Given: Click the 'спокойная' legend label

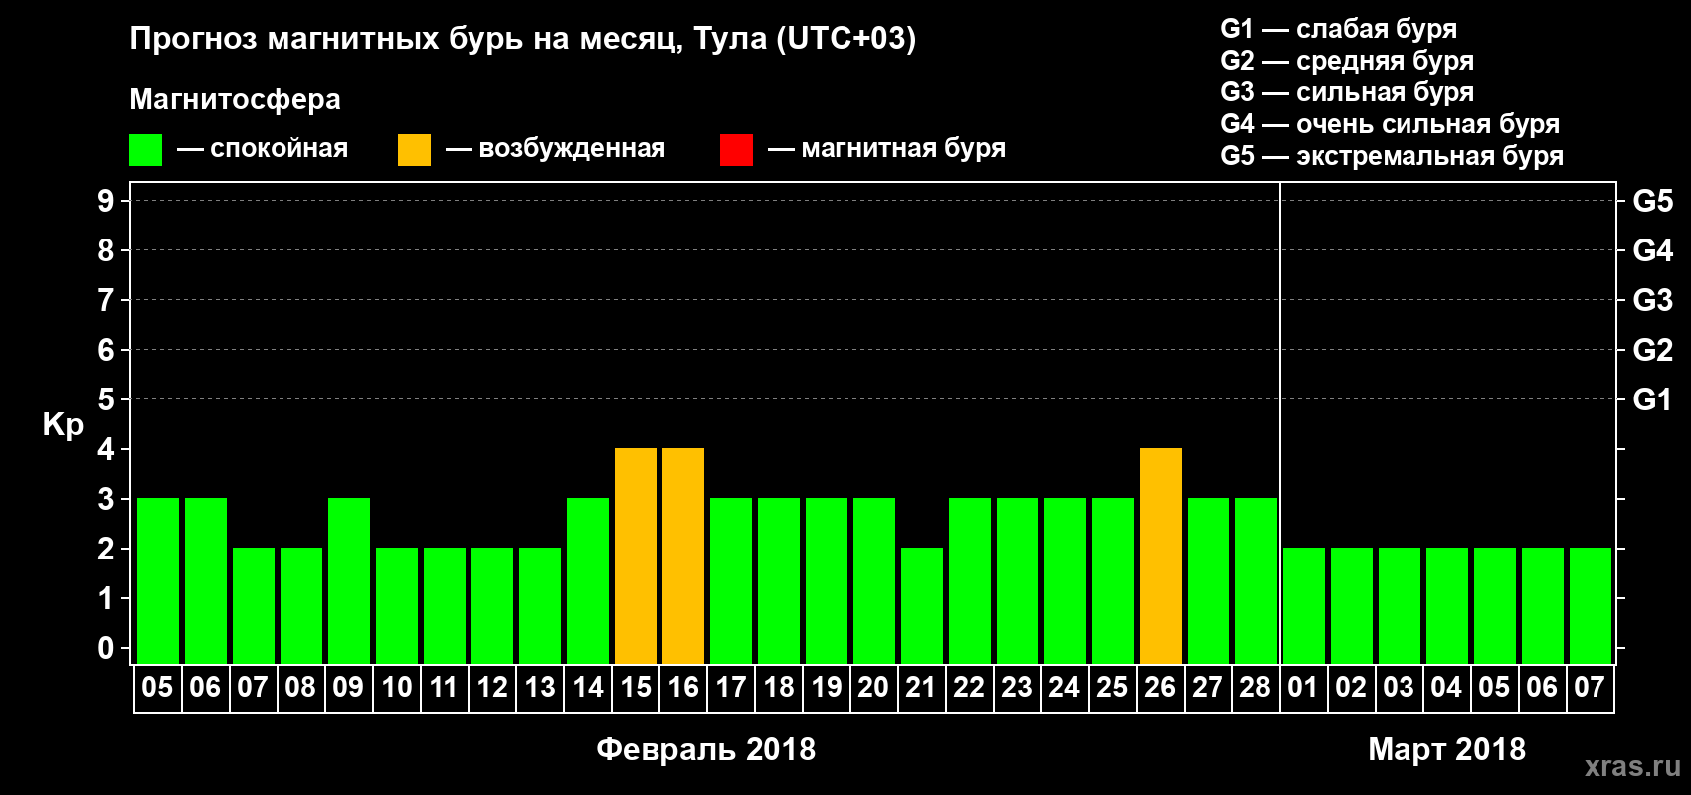Looking at the screenshot, I should [x=280, y=149].
